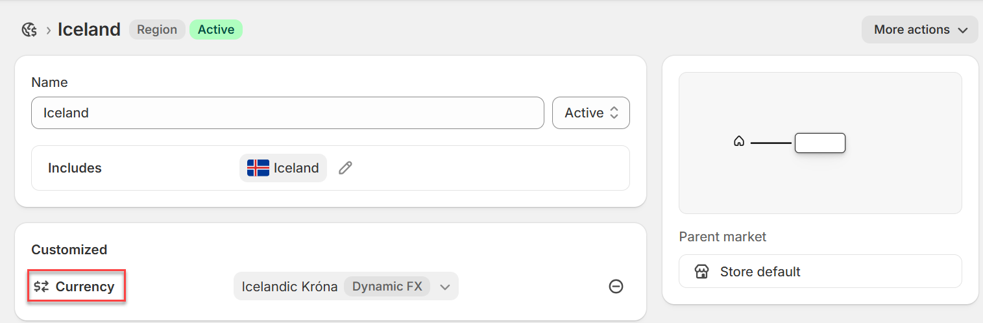The image size is (983, 323).
Task: Click the Currency label in Customized section
Action: pyautogui.click(x=85, y=287)
